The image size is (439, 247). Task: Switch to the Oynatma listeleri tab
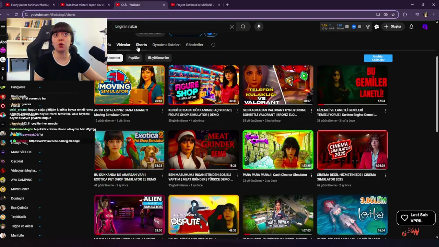click(166, 45)
